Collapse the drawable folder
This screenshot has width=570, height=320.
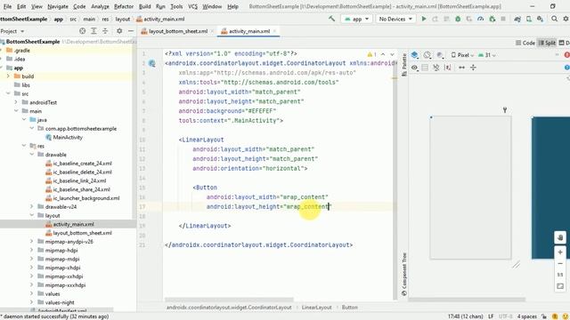[x=32, y=155]
